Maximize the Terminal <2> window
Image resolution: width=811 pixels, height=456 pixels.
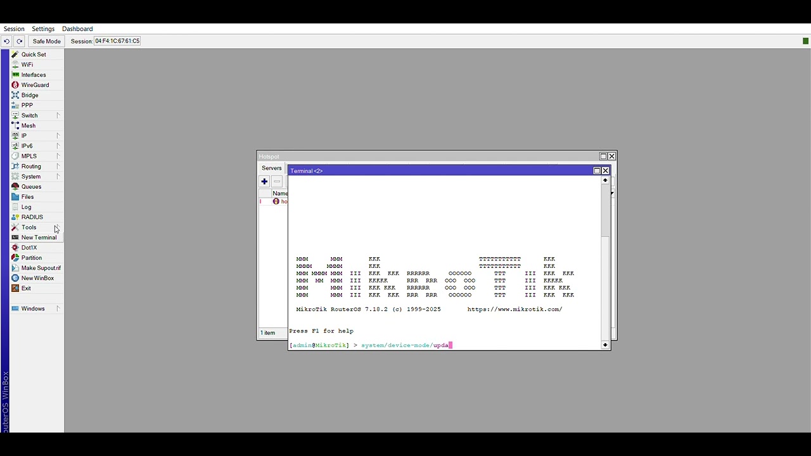(597, 171)
